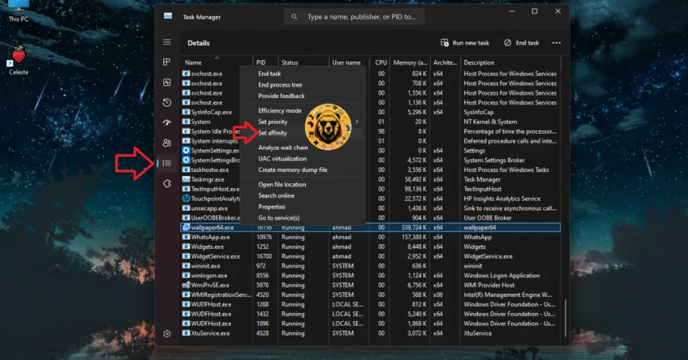Choose Go to service(s)
The height and width of the screenshot is (360, 688).
tap(279, 218)
